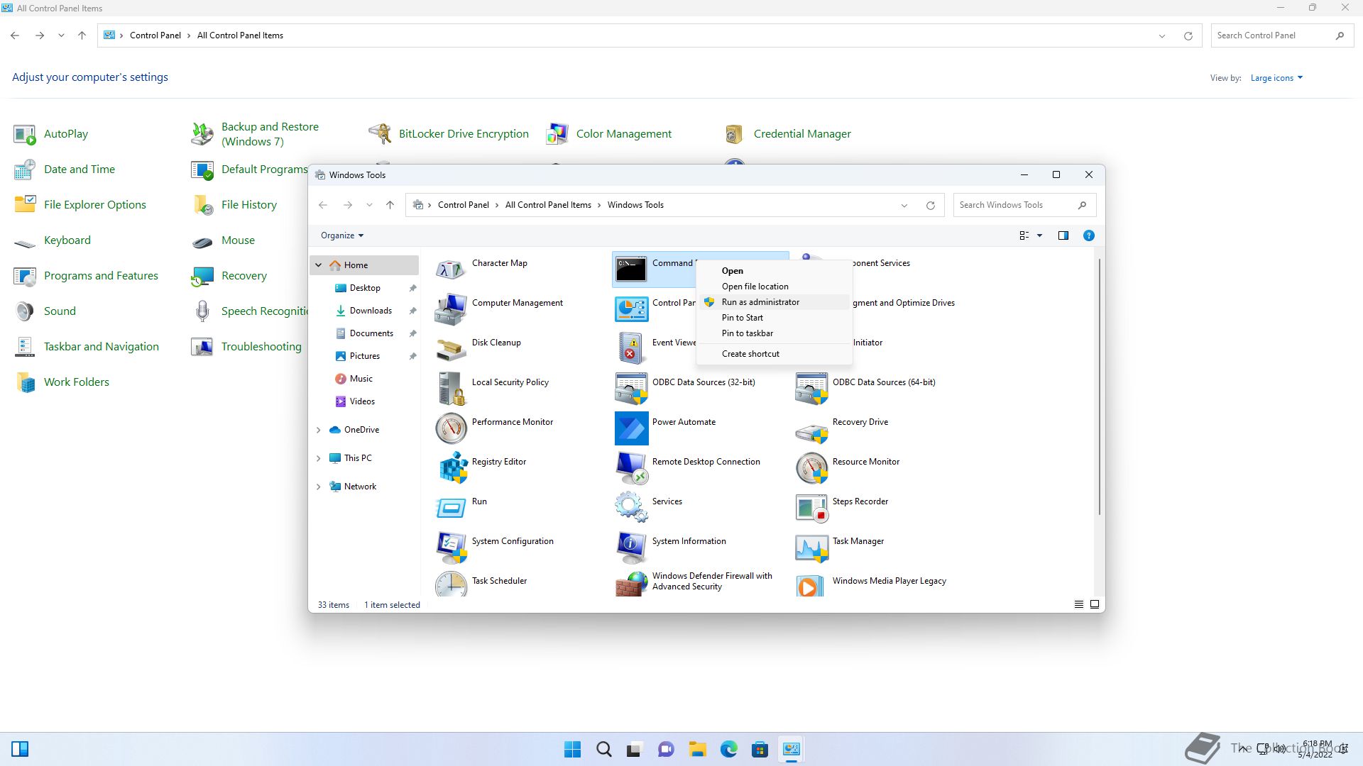Screen dimensions: 1363x766
Task: Open Windows Tools address bar history dropdown
Action: coord(904,206)
